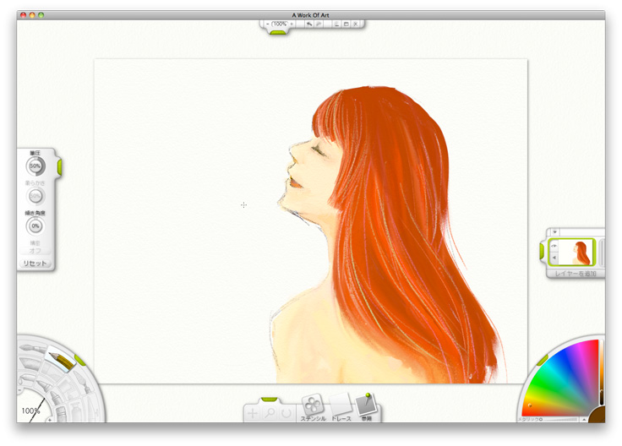Select the pencil tool in tool picker
This screenshot has height=446, width=622.
coord(62,358)
